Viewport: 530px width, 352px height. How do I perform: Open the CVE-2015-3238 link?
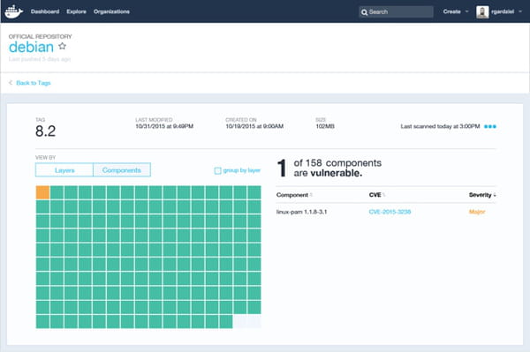390,212
